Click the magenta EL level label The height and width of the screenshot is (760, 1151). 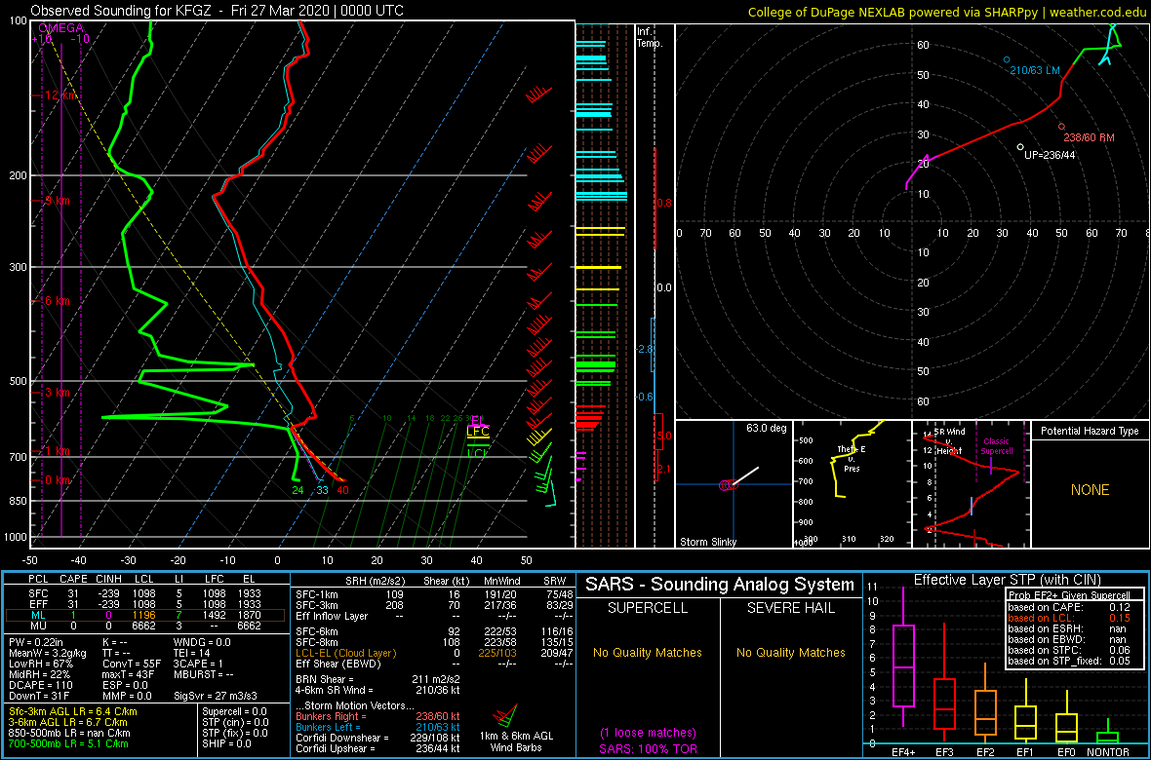[x=478, y=421]
